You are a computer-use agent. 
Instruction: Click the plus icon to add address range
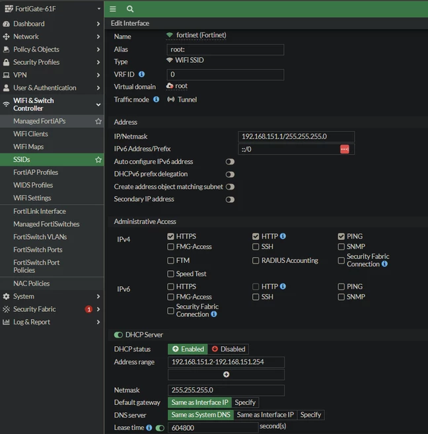[226, 375]
